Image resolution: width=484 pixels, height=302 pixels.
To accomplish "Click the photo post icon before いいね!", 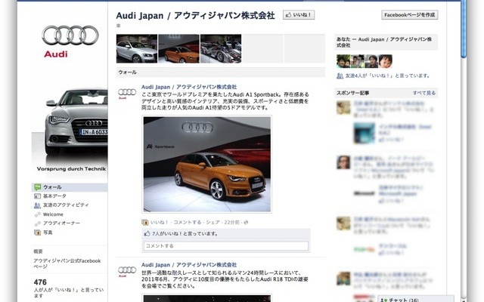I will click(145, 222).
